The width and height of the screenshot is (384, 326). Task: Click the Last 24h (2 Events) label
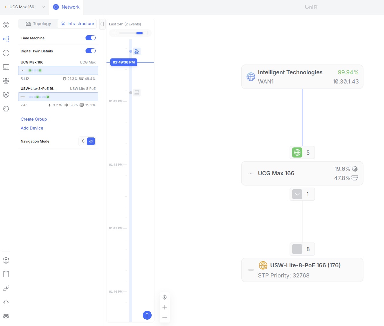coord(125,24)
